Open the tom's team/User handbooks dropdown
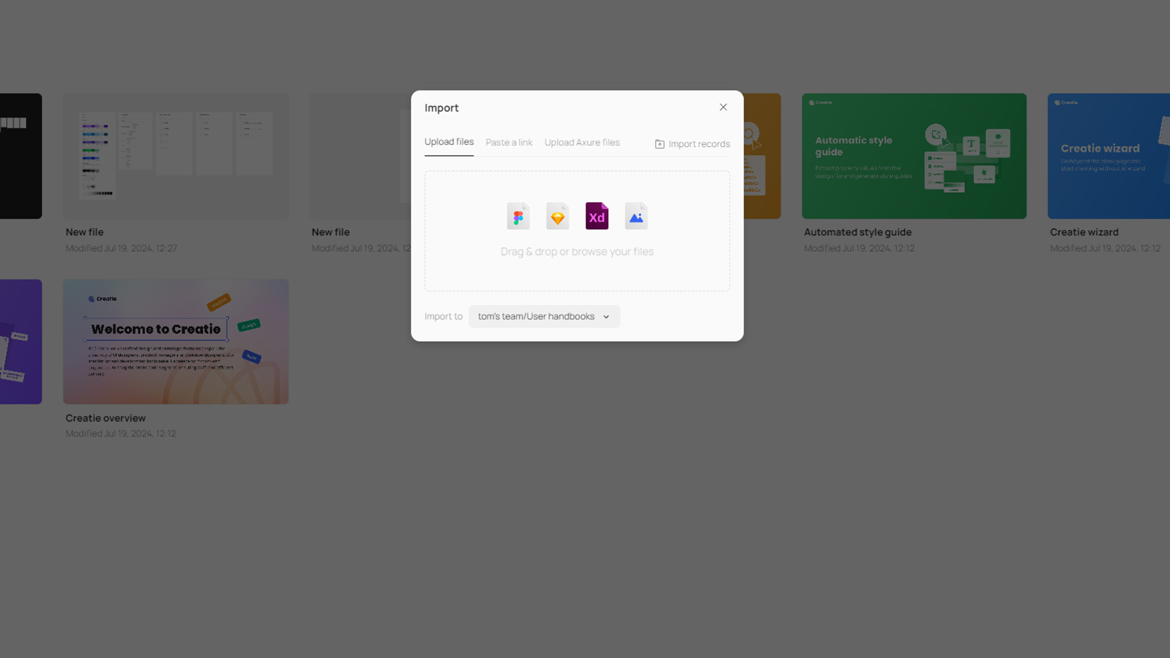1170x658 pixels. pyautogui.click(x=544, y=317)
